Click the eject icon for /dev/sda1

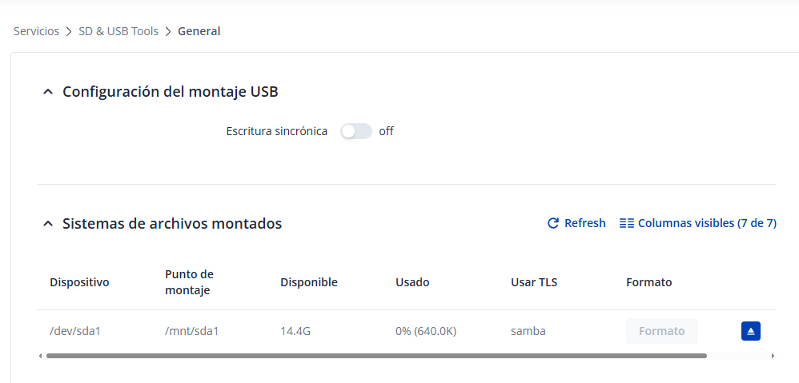(750, 331)
